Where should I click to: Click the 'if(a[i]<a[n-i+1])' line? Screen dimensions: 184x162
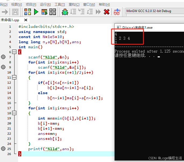click(x=58, y=83)
